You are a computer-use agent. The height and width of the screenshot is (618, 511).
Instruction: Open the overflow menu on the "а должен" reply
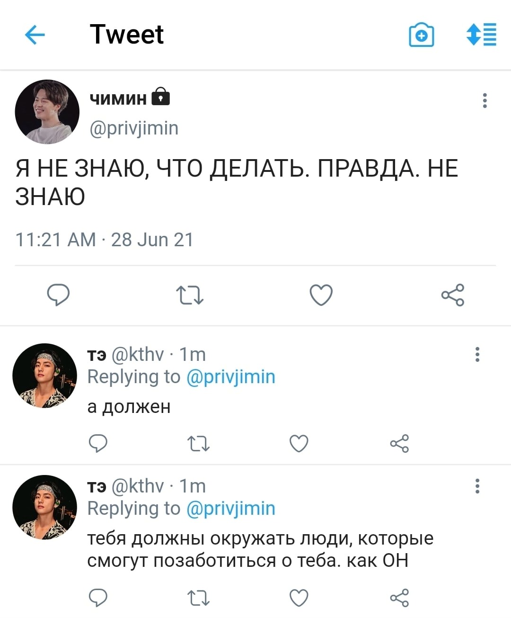(477, 354)
